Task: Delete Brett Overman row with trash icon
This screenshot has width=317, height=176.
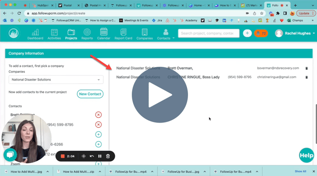Action: (306, 68)
